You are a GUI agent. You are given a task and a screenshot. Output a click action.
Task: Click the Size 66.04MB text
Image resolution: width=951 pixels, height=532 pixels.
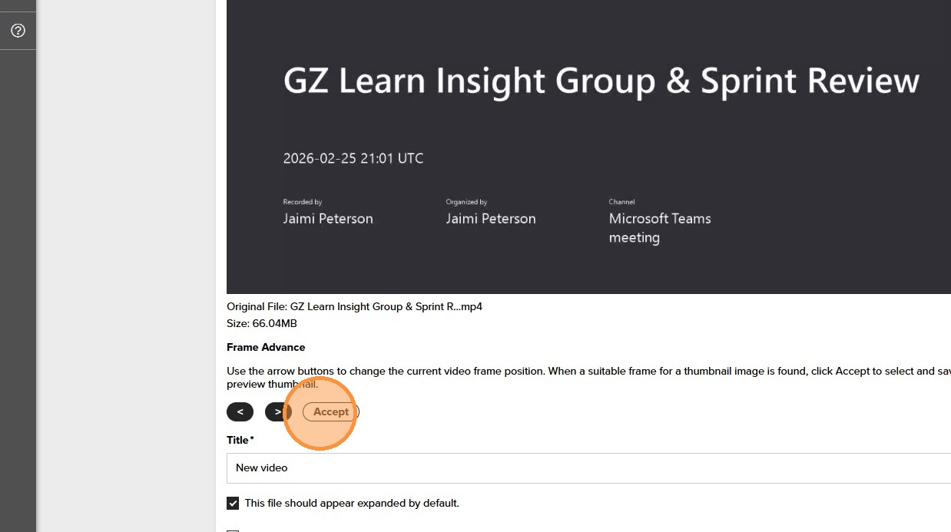[x=262, y=324]
